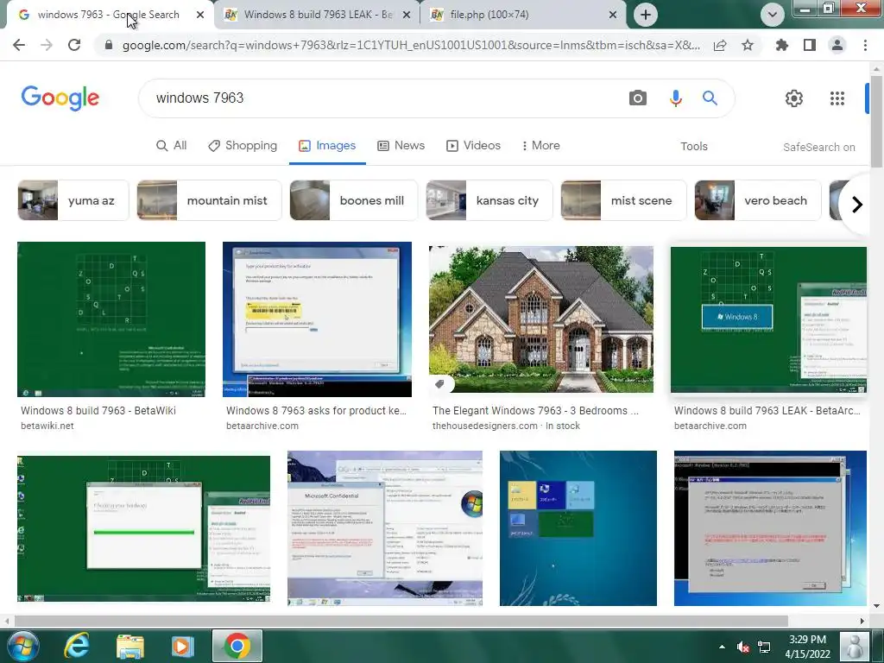Screen dimensions: 884x663
Task: Follow 'Windows 8 7963 asks for product ke...' link
Action: pyautogui.click(x=316, y=410)
